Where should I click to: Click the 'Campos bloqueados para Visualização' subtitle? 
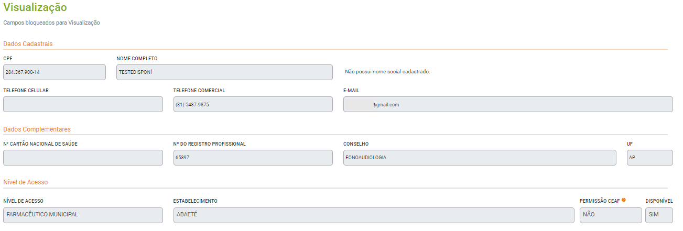pyautogui.click(x=51, y=23)
